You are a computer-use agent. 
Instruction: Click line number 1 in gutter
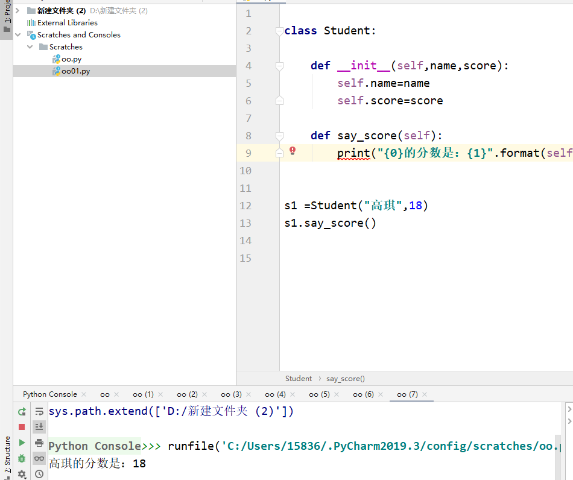tap(249, 13)
